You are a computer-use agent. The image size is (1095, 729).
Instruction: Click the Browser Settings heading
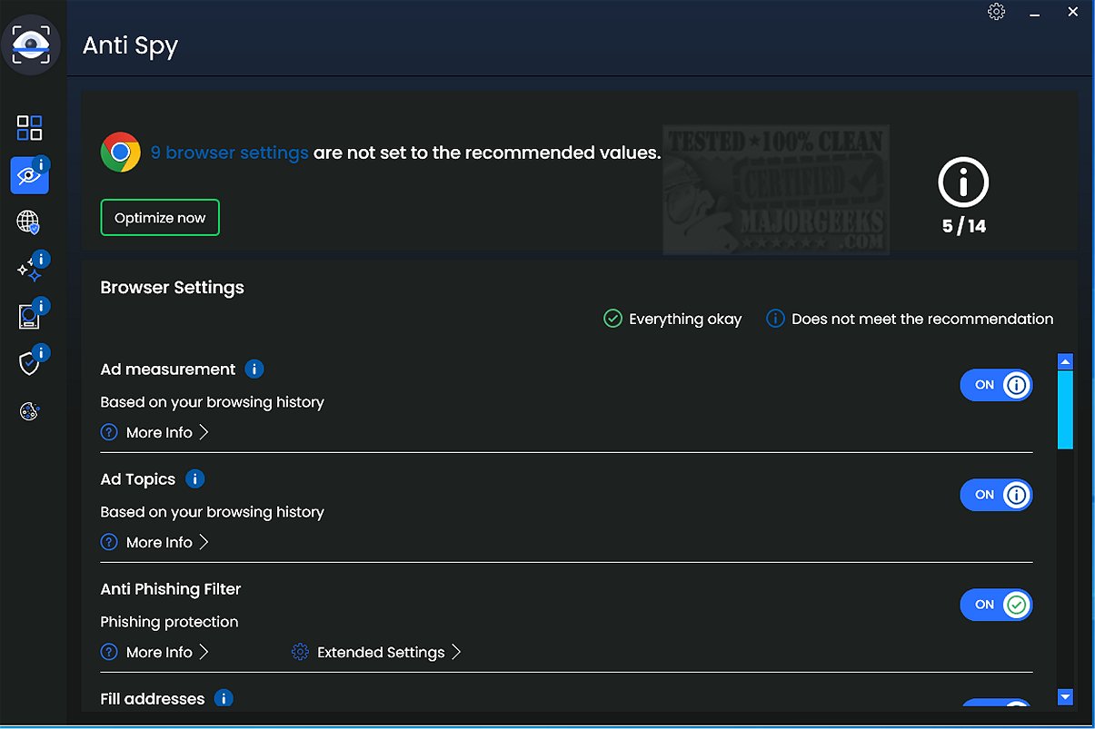[x=172, y=288]
